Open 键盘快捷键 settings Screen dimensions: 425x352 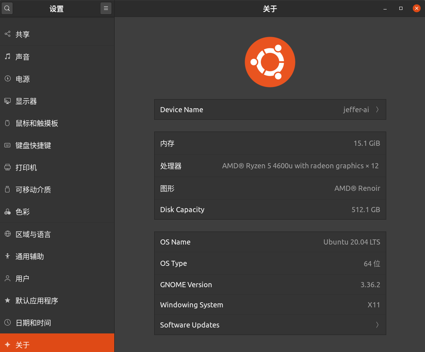pyautogui.click(x=57, y=146)
